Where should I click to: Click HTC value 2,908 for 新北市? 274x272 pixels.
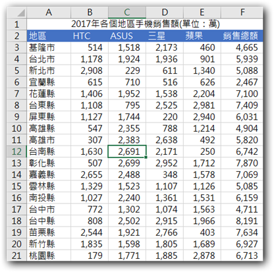pyautogui.click(x=90, y=70)
